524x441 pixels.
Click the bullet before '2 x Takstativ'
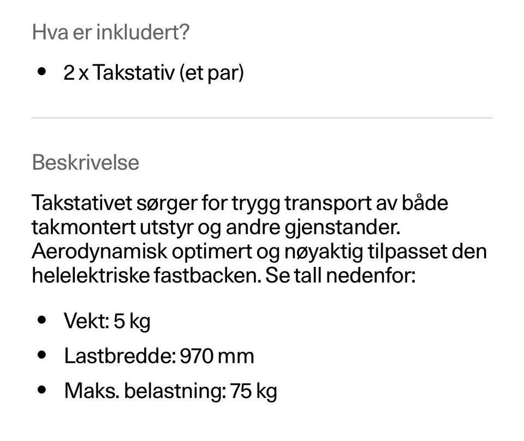(41, 71)
